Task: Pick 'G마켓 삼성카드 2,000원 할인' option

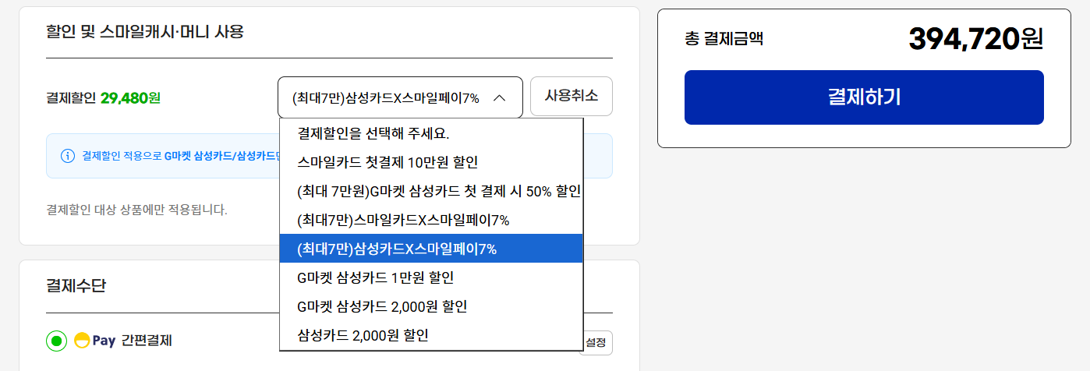Action: pyautogui.click(x=382, y=306)
